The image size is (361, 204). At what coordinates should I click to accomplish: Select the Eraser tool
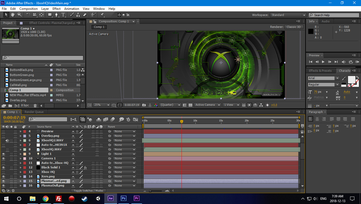pos(85,15)
